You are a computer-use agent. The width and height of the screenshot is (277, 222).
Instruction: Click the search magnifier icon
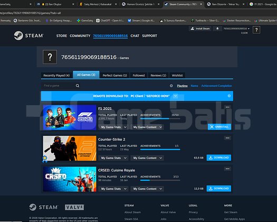pyautogui.click(x=78, y=86)
